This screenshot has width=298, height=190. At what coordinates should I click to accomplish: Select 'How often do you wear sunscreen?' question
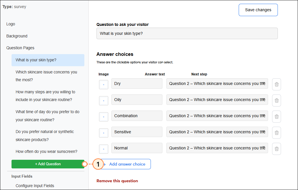[x=46, y=151]
